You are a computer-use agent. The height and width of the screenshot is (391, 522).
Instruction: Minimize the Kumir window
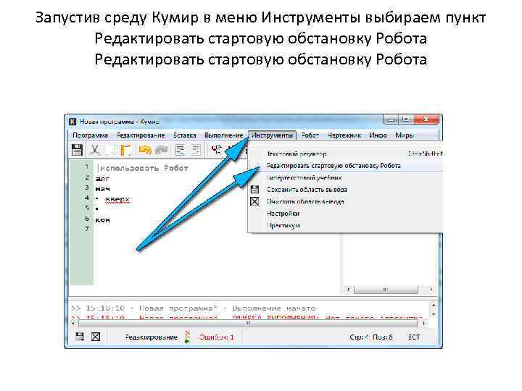click(x=391, y=119)
